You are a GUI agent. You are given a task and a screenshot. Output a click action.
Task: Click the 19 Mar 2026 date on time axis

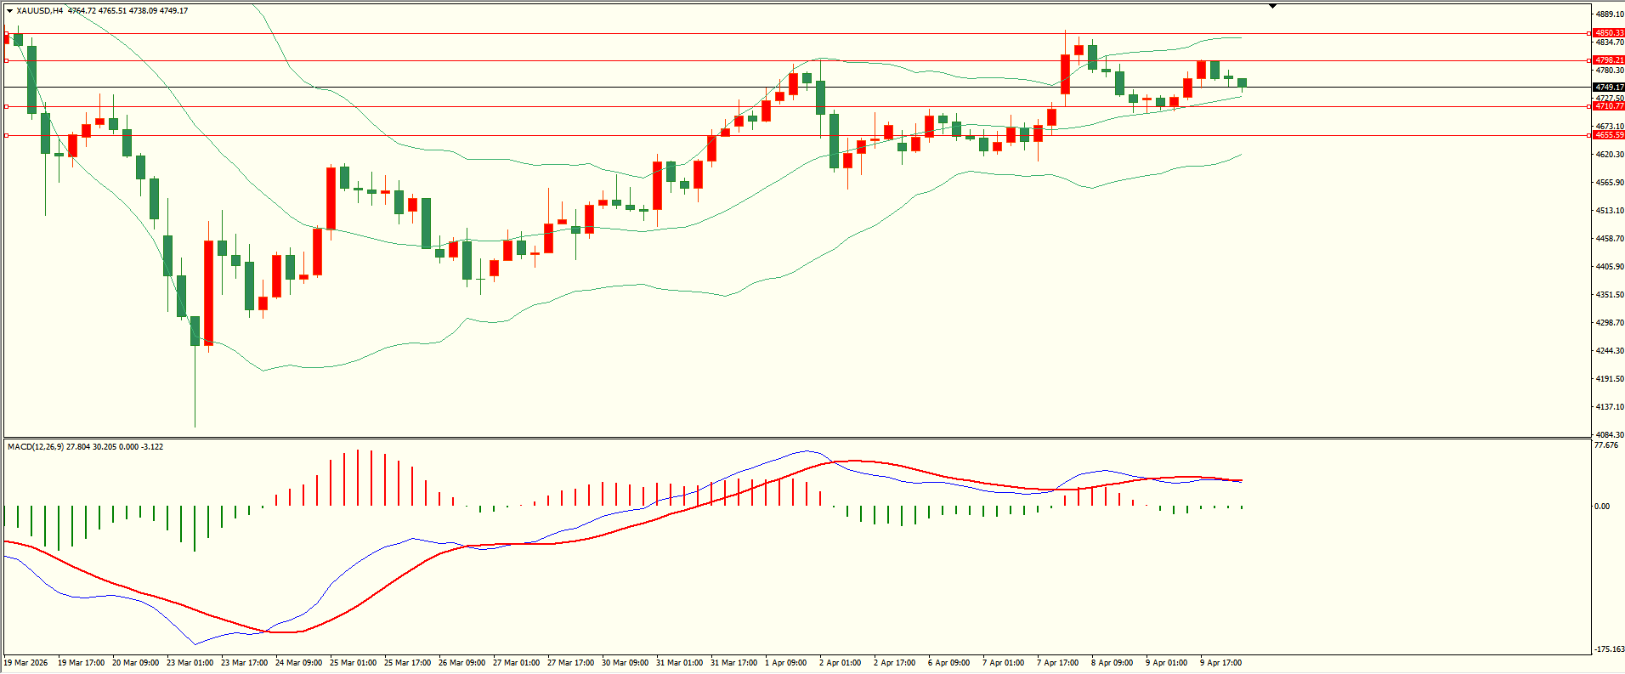(x=26, y=663)
